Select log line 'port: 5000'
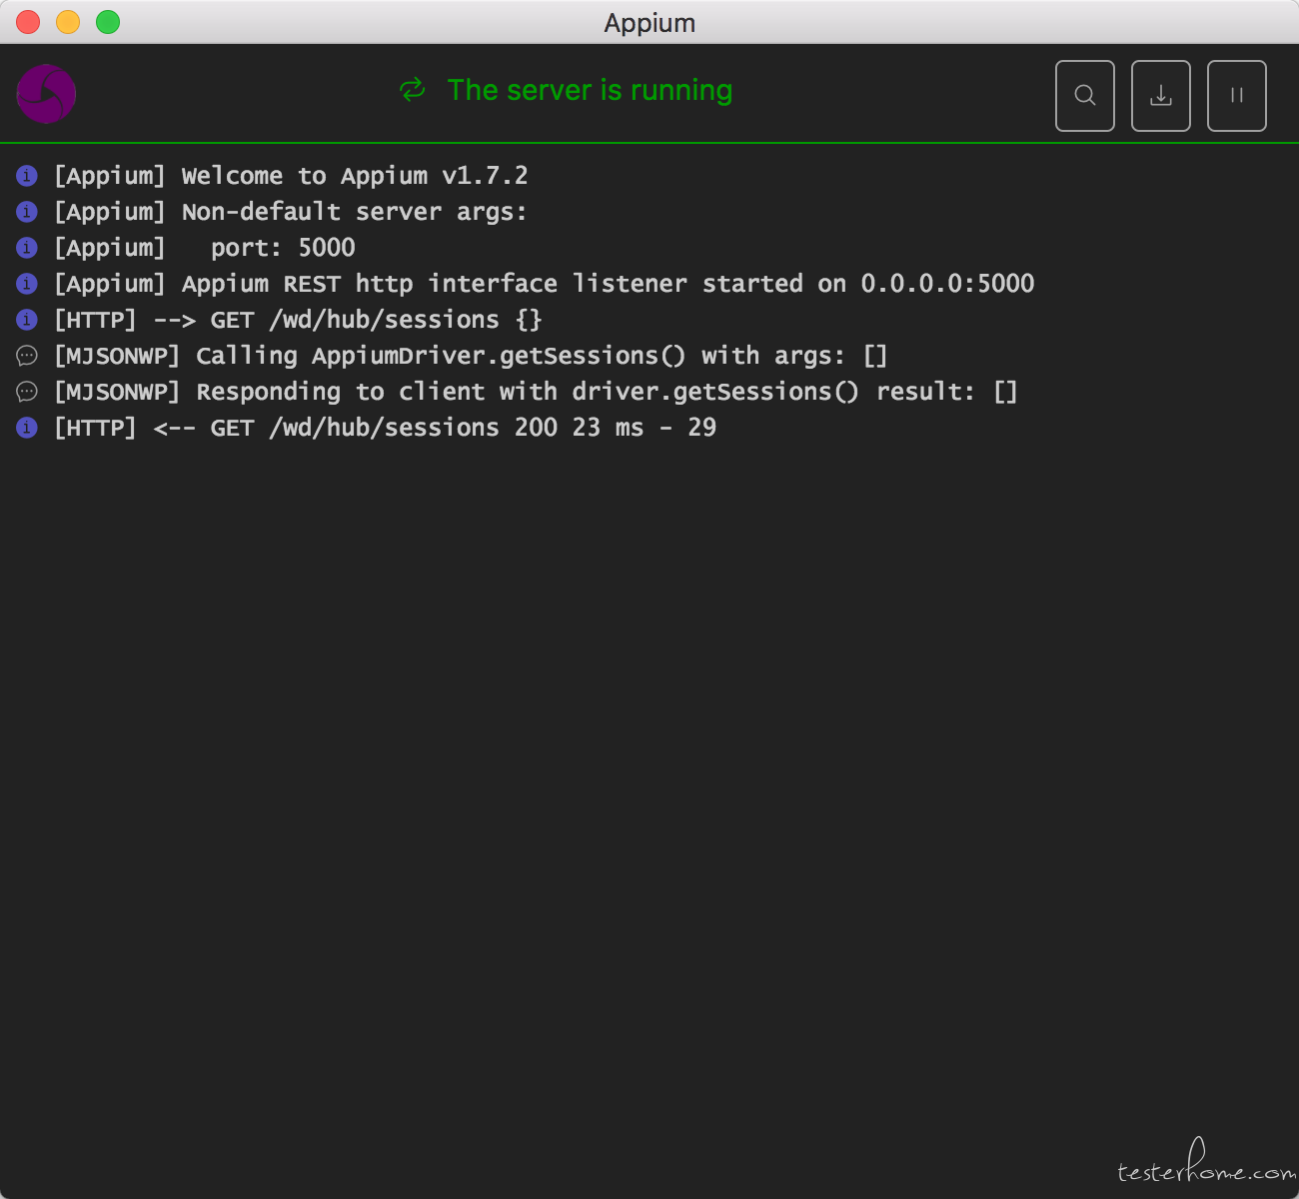Image resolution: width=1299 pixels, height=1199 pixels. click(x=283, y=248)
